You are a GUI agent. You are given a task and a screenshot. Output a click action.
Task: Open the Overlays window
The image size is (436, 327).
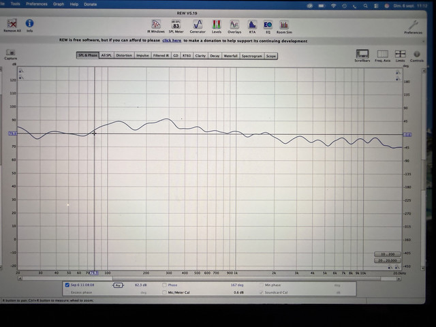[234, 25]
